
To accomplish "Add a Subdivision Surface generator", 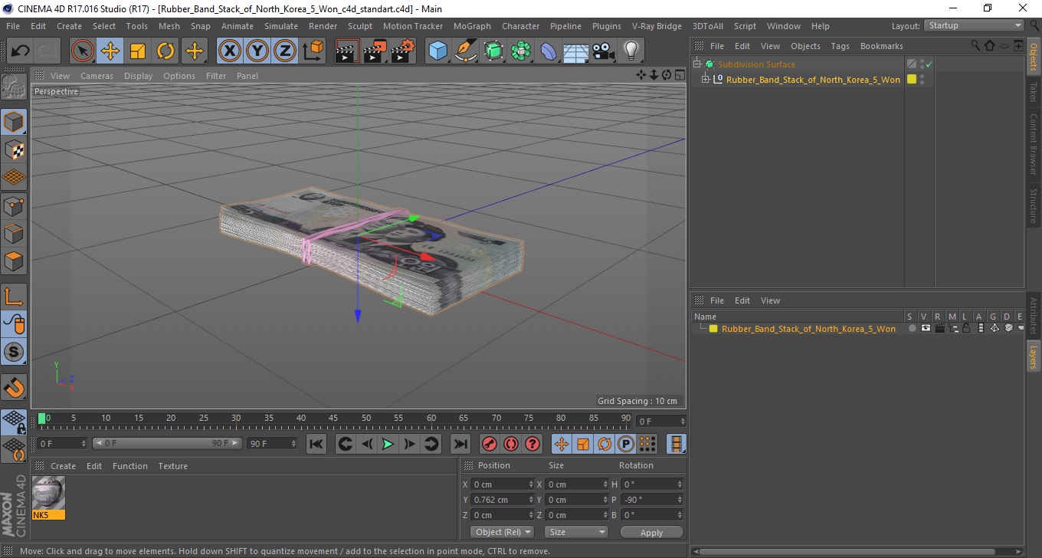I will coord(493,51).
